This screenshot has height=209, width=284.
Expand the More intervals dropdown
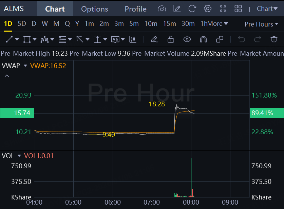pyautogui.click(x=217, y=24)
